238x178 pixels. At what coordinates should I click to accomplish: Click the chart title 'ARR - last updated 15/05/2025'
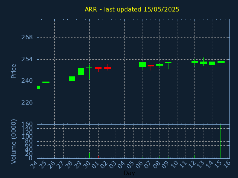[x=132, y=9]
